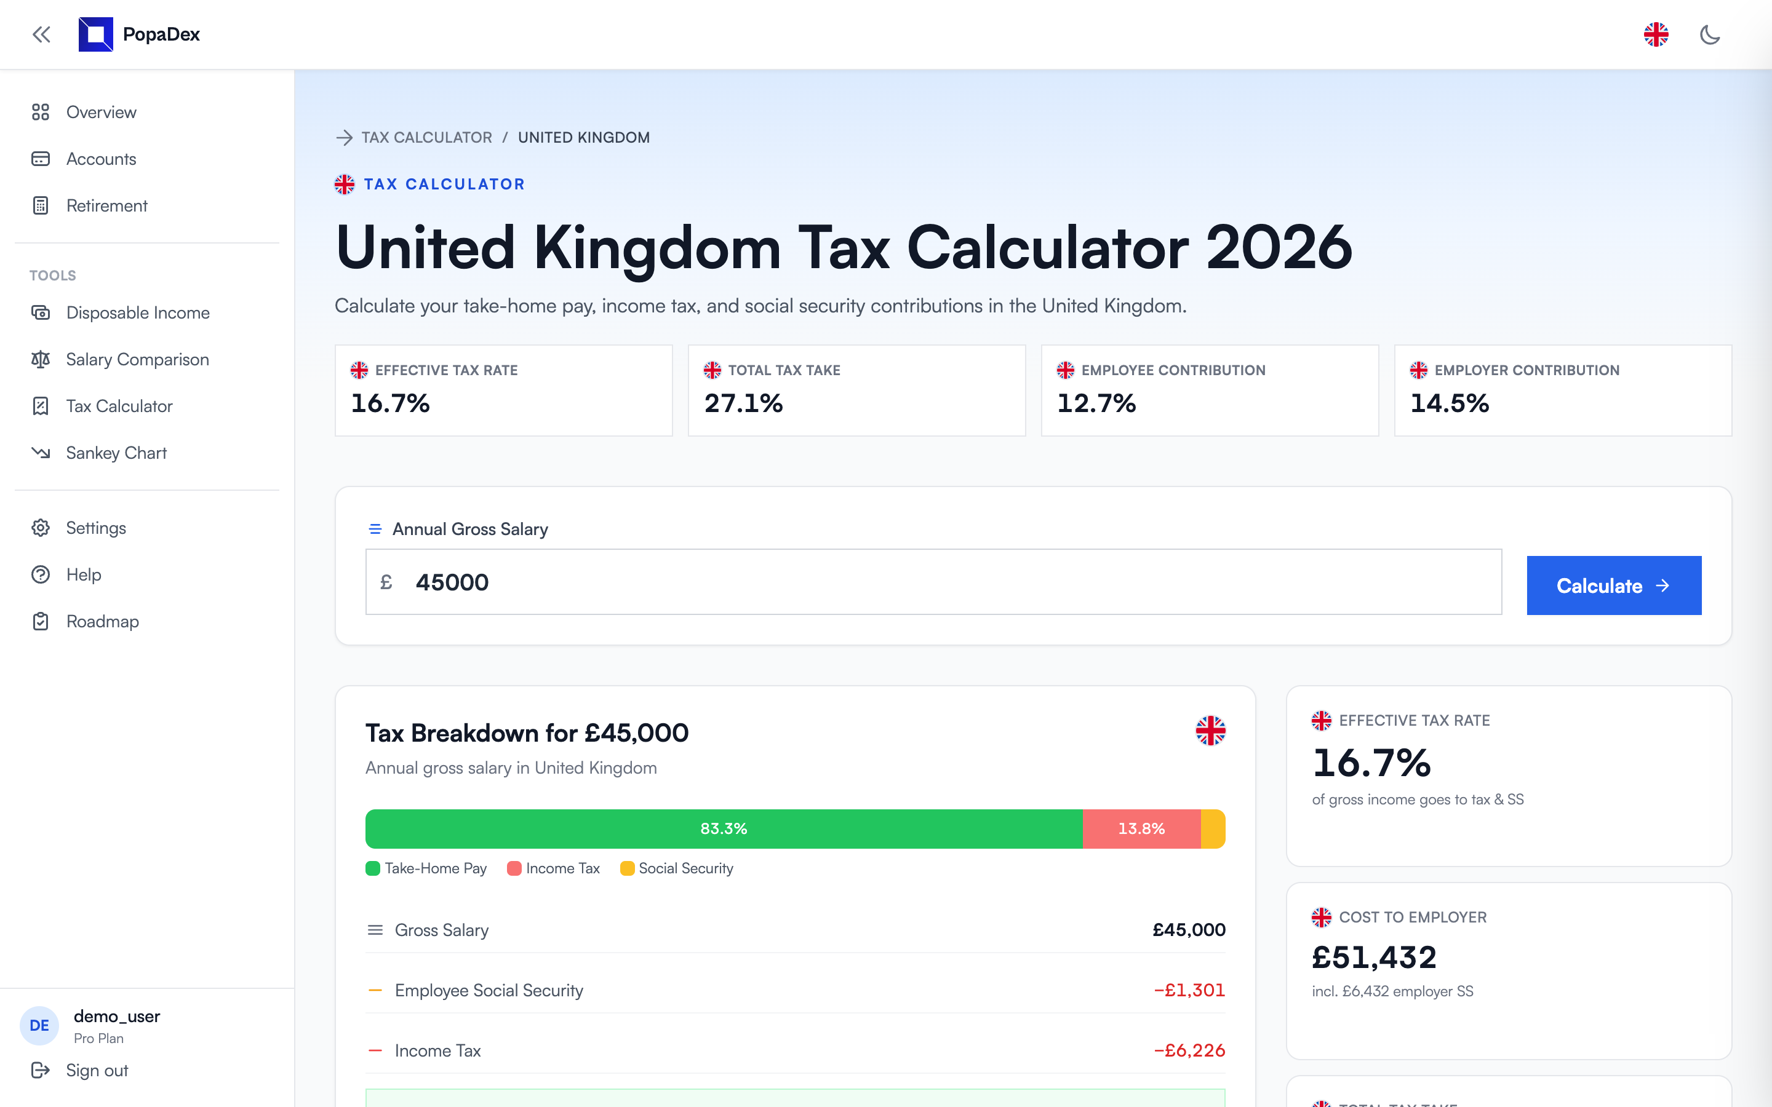Select the Disposable Income tool icon
Viewport: 1772px width, 1107px height.
tap(41, 312)
